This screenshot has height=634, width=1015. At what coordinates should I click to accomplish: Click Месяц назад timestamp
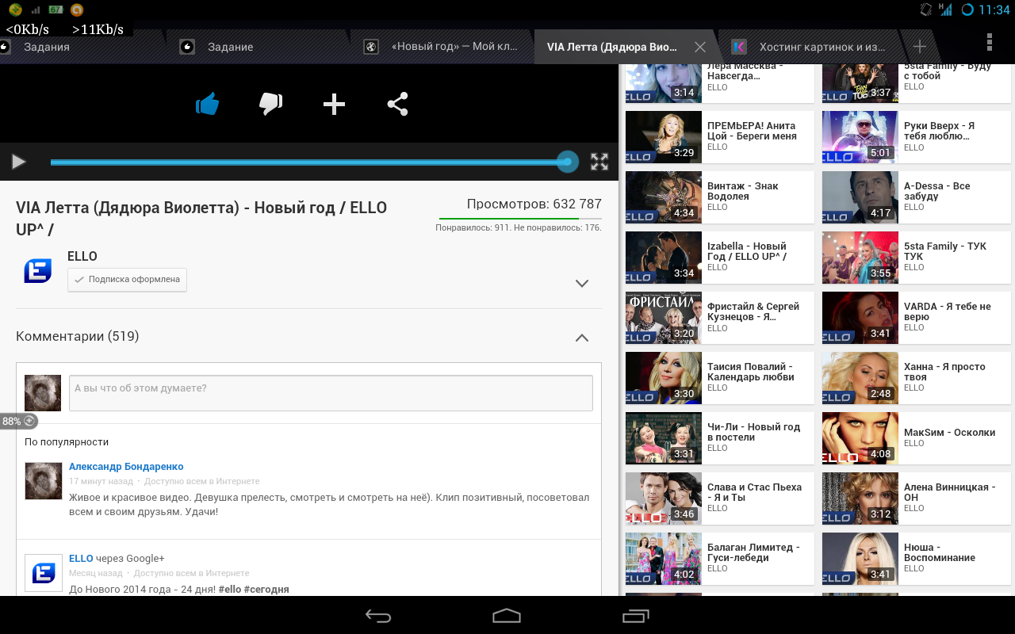96,573
